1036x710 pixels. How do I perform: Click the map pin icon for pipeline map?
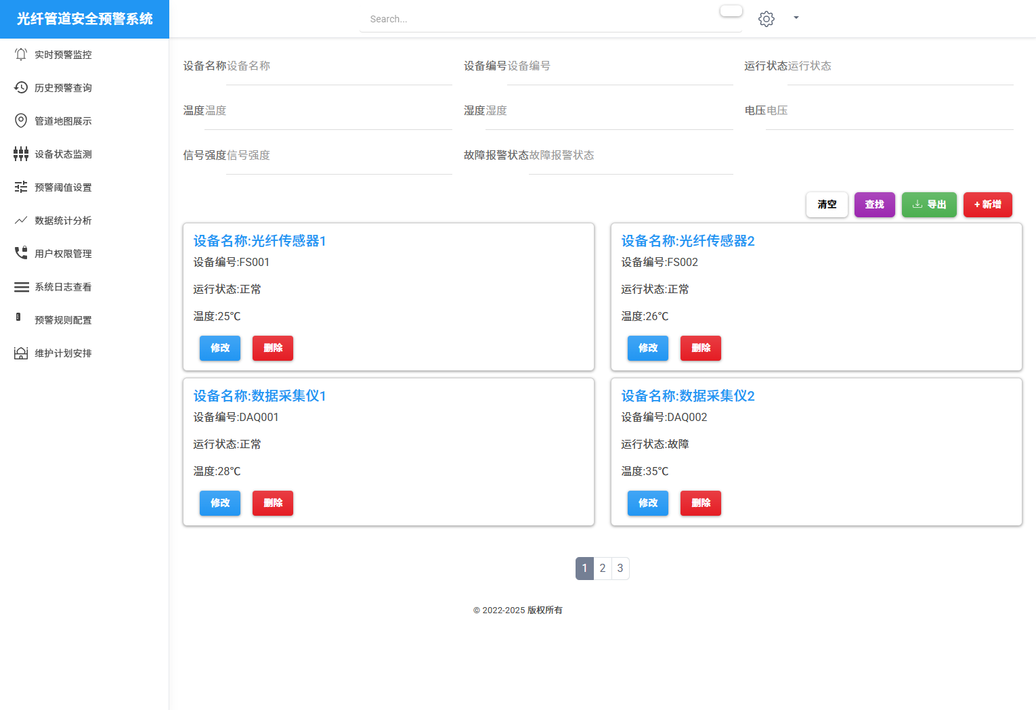pos(21,120)
